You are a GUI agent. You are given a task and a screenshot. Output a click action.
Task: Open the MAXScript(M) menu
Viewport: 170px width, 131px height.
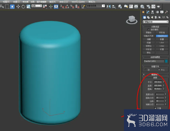tap(78, 2)
